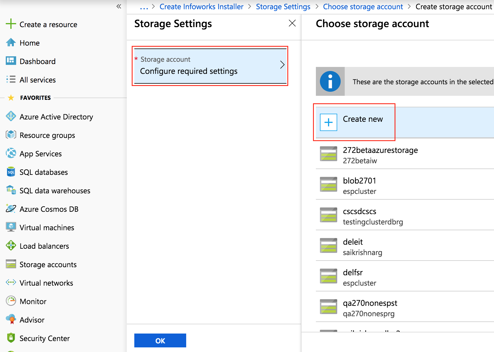Select Create new storage account label

pos(363,119)
